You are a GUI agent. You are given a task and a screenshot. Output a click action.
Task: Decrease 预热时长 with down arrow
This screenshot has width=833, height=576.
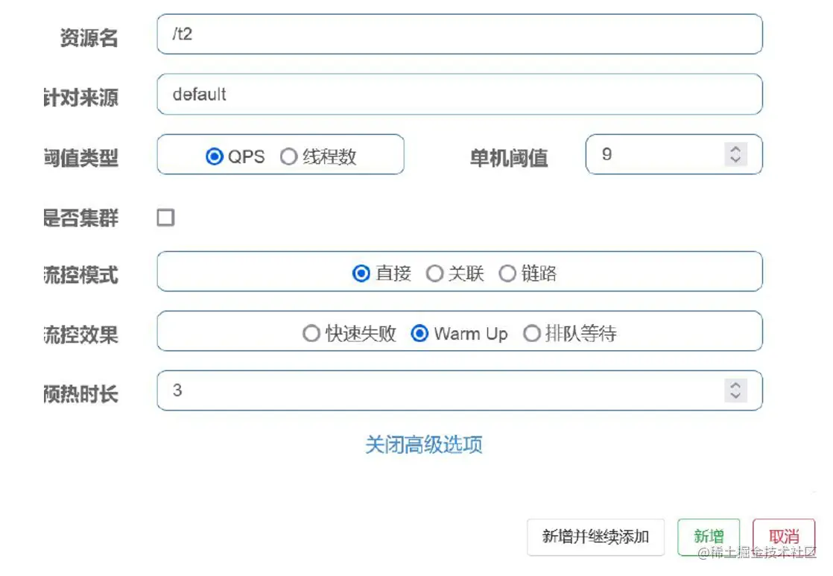click(x=735, y=396)
